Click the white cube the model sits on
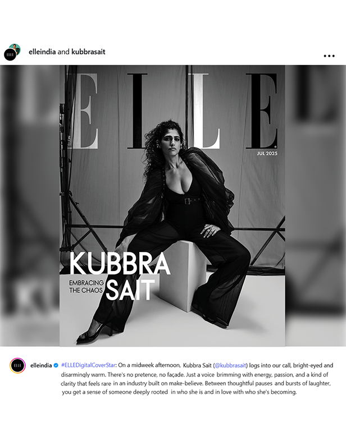Viewport: 346px width, 432px height. point(184,275)
